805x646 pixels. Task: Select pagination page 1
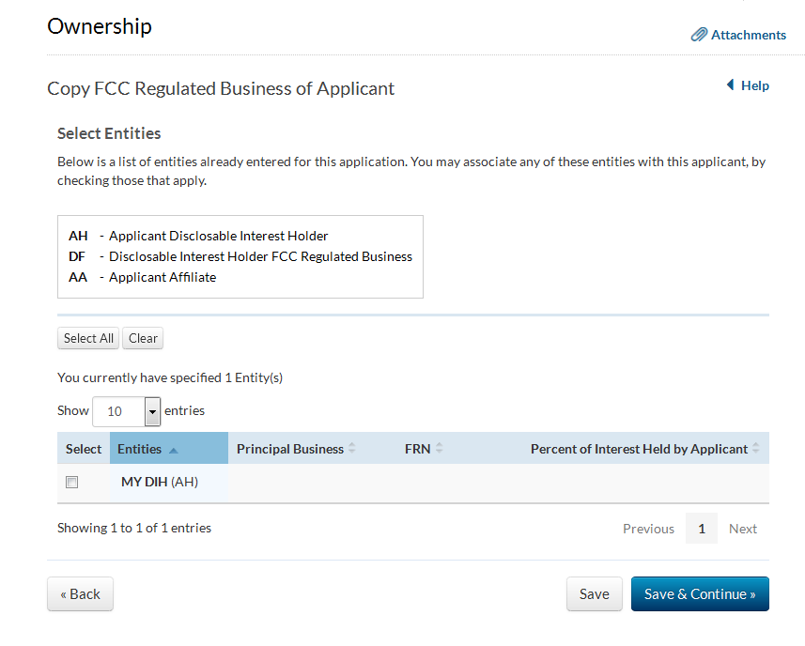(x=702, y=529)
